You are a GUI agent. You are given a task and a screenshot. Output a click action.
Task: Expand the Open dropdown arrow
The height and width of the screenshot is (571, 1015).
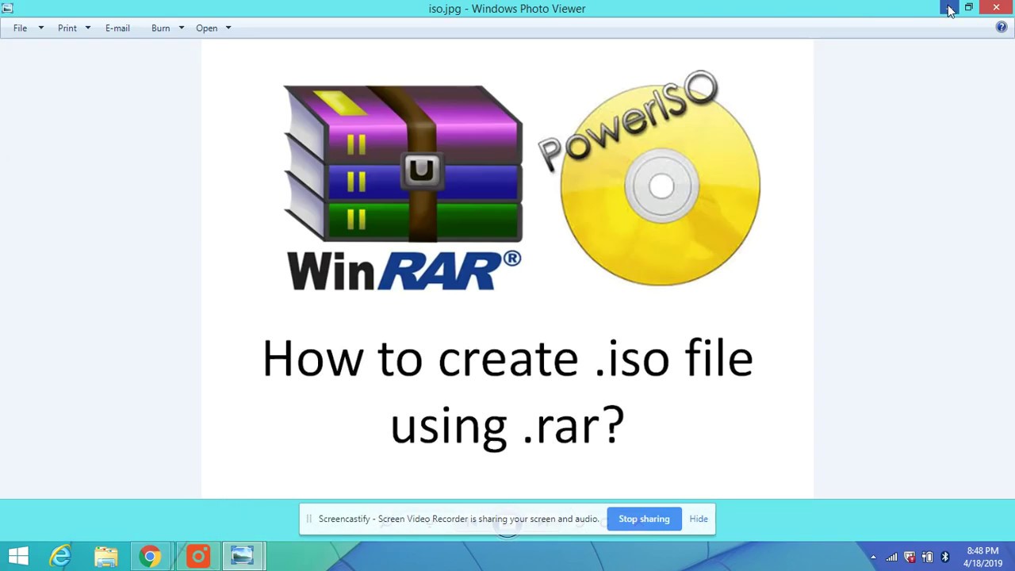[x=228, y=29]
